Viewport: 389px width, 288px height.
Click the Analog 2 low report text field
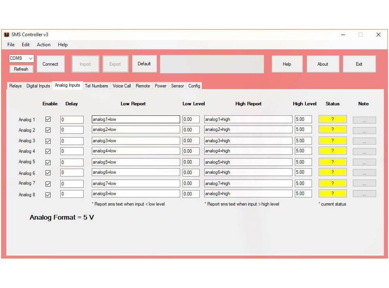pyautogui.click(x=136, y=129)
